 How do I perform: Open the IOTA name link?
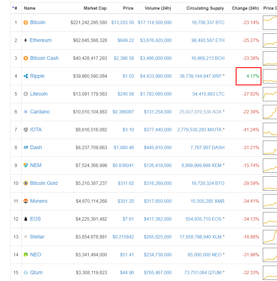36,130
